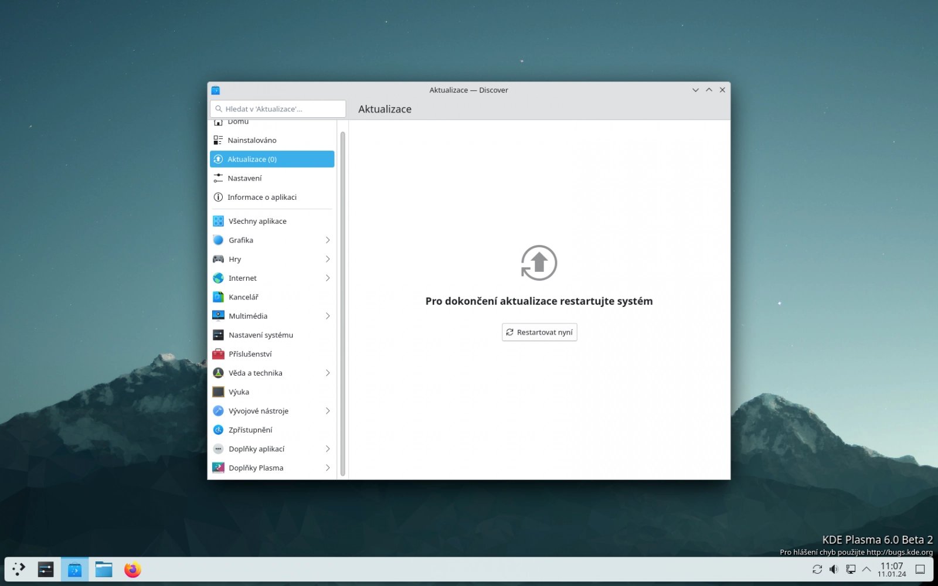
Task: Expand the Doplňky Plasma chevron
Action: tap(328, 468)
